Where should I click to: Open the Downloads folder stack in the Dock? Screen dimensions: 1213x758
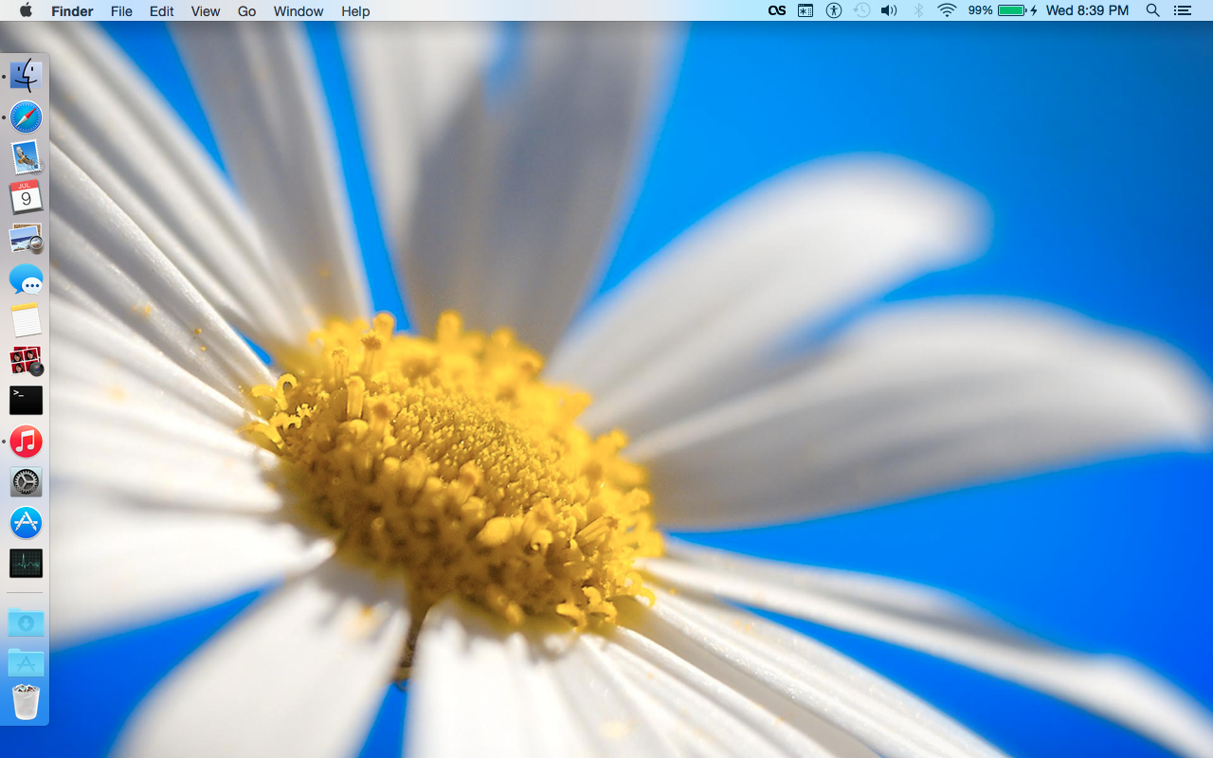click(x=26, y=623)
